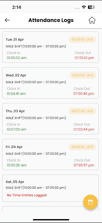Viewport: 102px width, 223px height.
Task: Select clock-out time 07:02:44 pm
Action: pyautogui.click(x=84, y=130)
